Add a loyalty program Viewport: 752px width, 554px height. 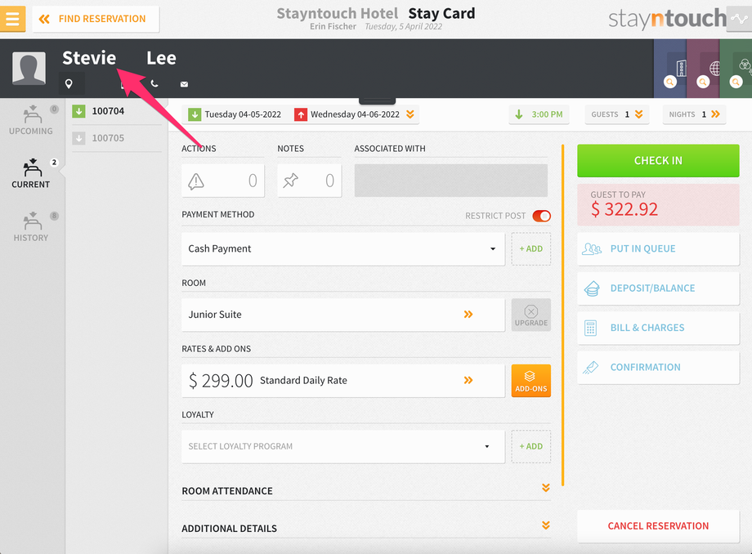(x=531, y=446)
